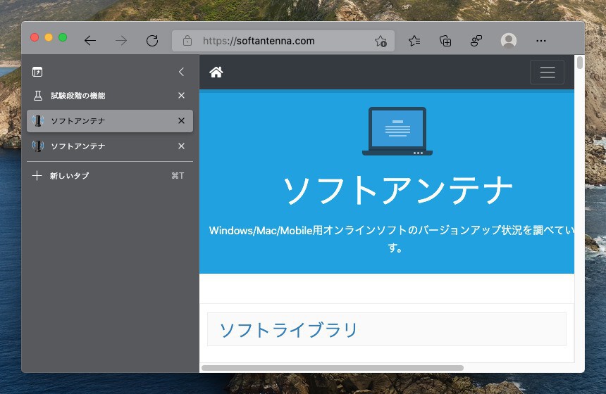The image size is (606, 394).
Task: Close the lower ソフトアンテナ tab
Action: [x=181, y=146]
